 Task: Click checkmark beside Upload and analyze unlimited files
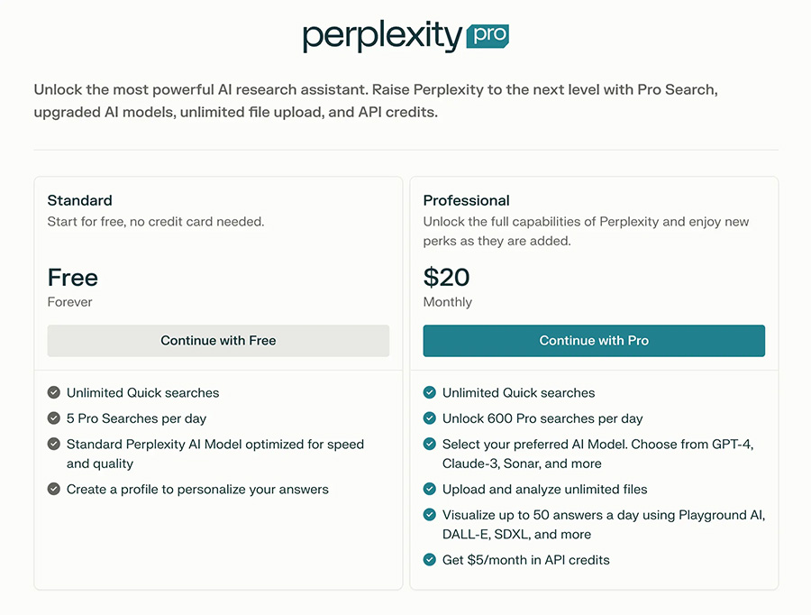coord(430,490)
